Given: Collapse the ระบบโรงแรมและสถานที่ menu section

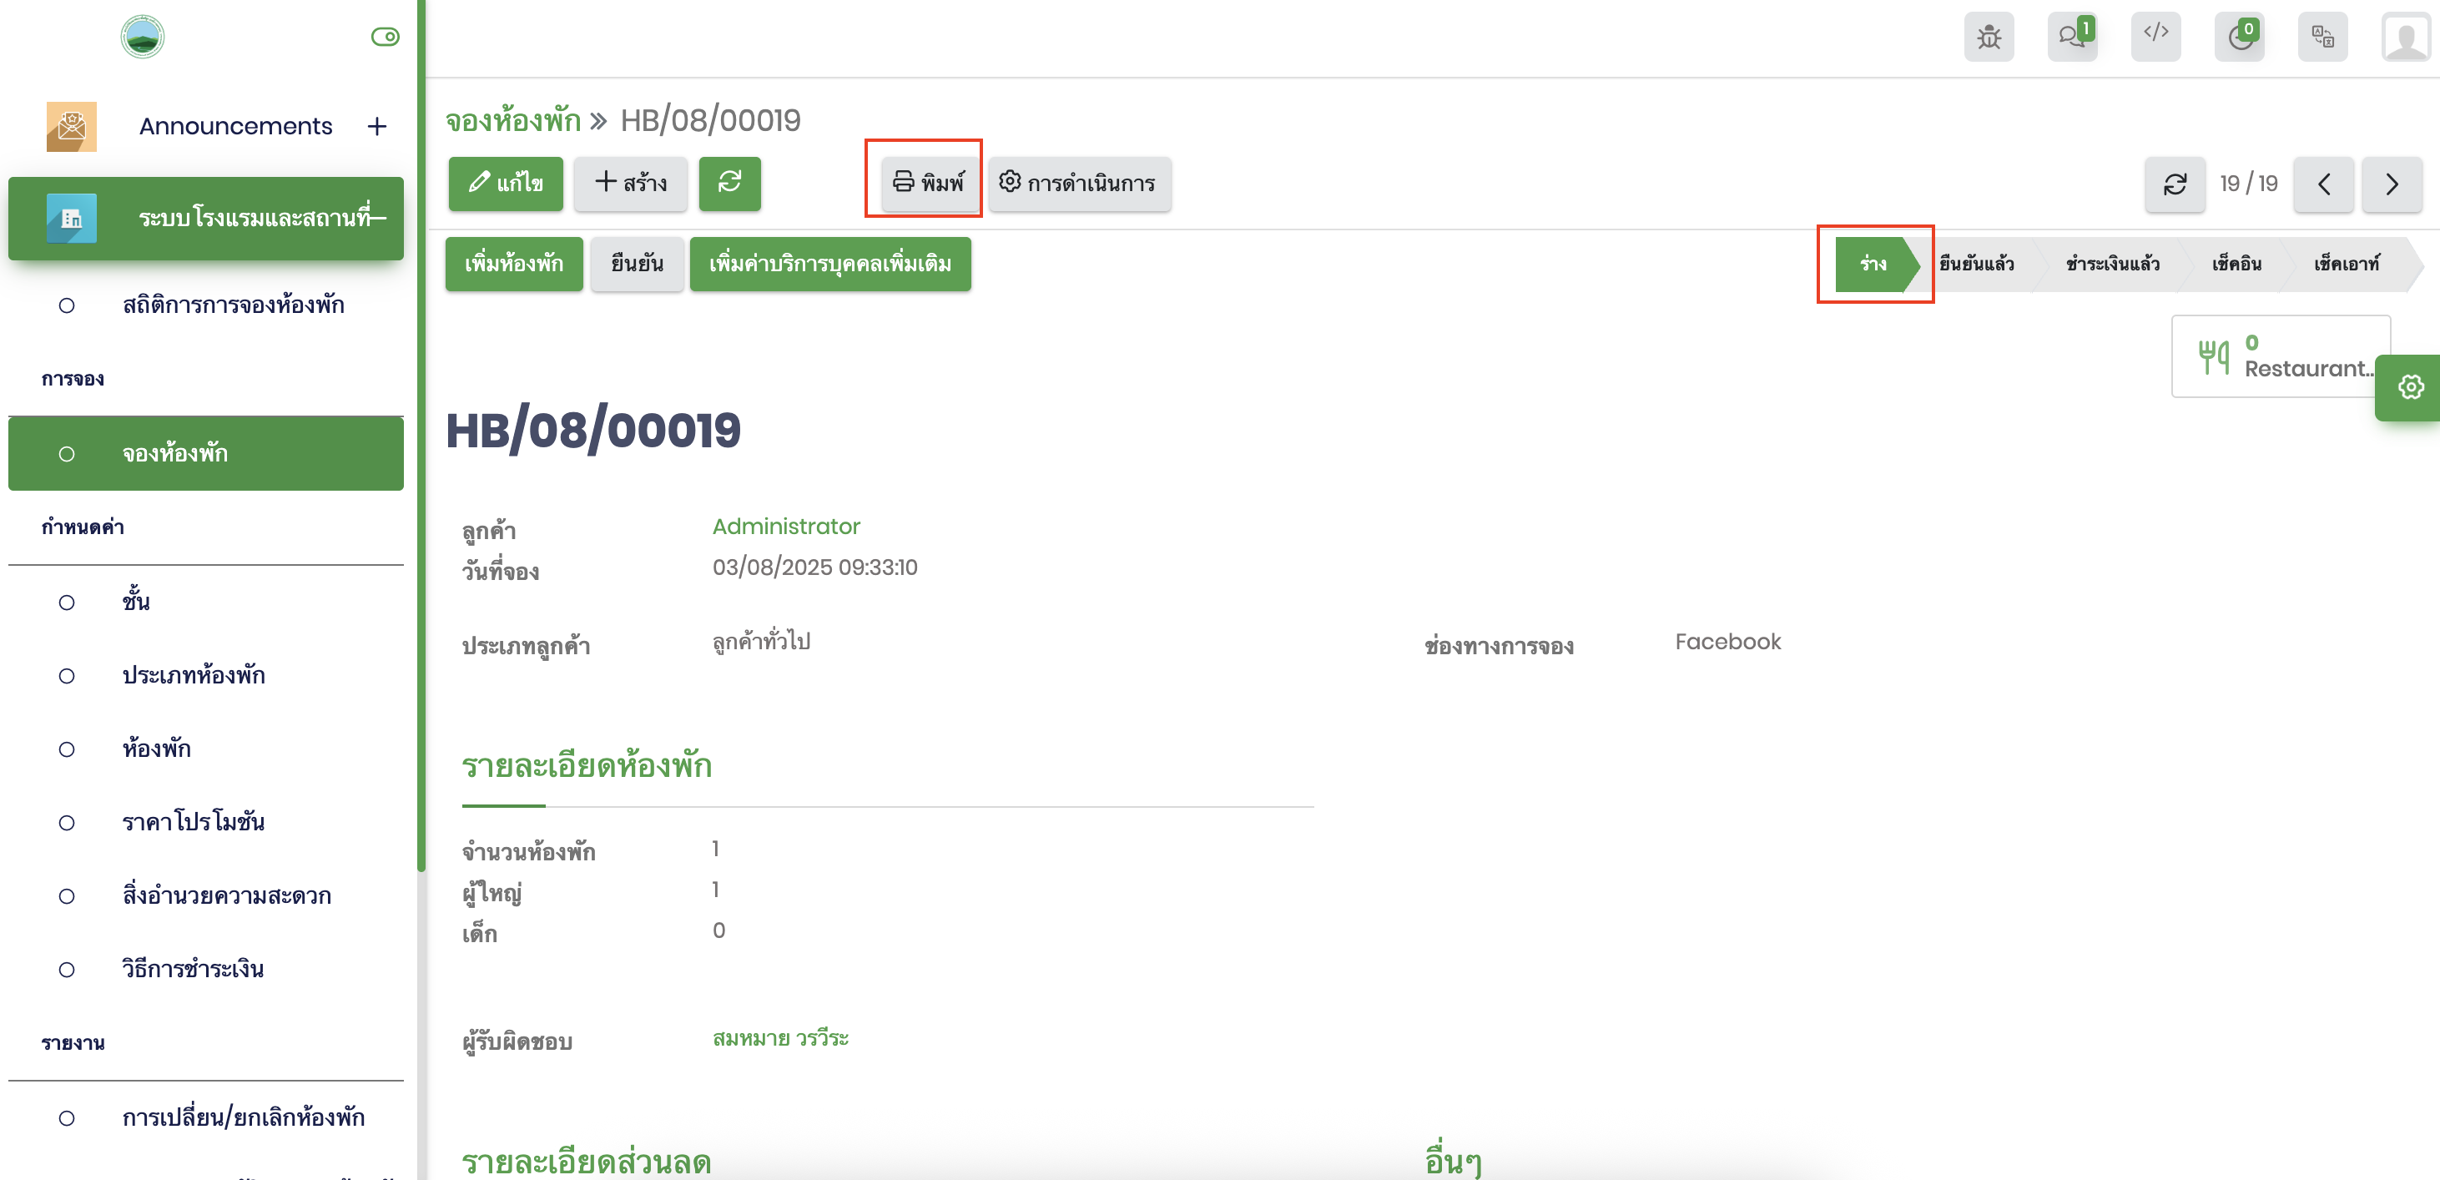Looking at the screenshot, I should 379,219.
